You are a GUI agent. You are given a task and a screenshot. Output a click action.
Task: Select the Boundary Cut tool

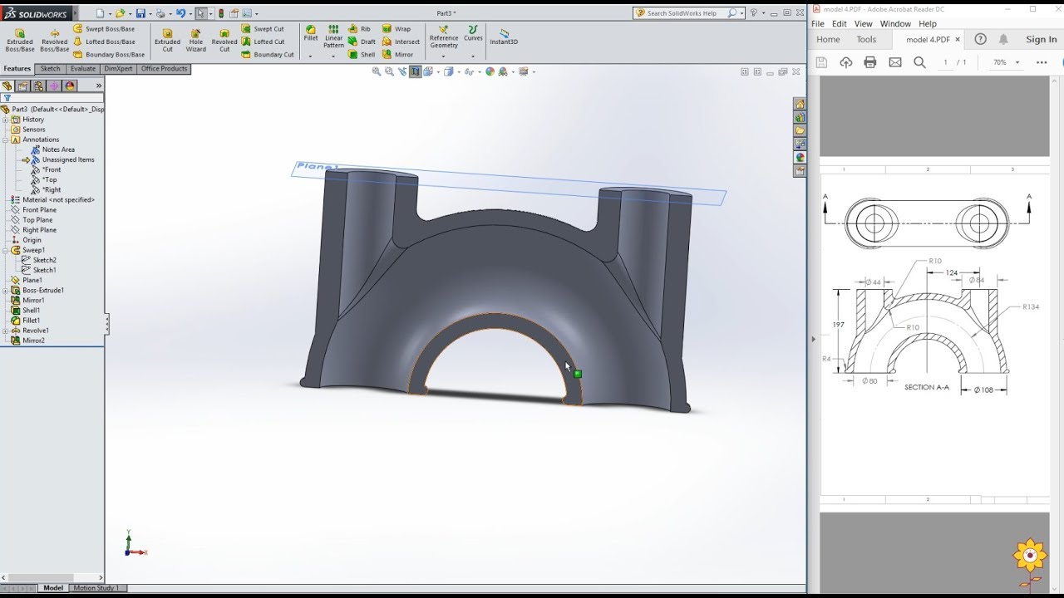[268, 55]
